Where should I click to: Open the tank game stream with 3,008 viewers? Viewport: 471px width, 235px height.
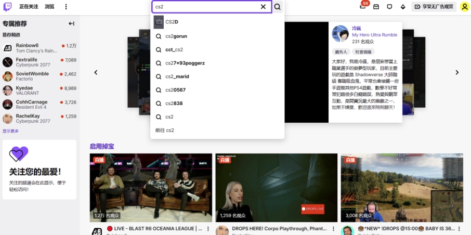[x=402, y=188]
